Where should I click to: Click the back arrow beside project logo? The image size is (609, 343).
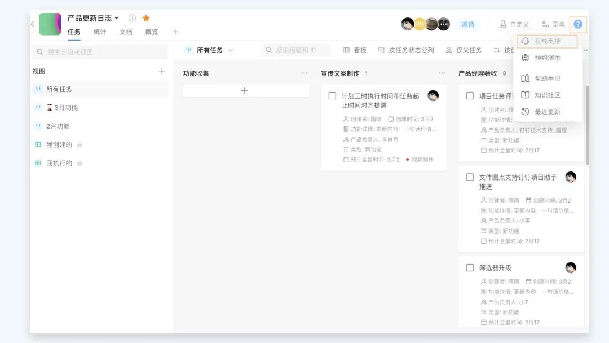pos(33,24)
